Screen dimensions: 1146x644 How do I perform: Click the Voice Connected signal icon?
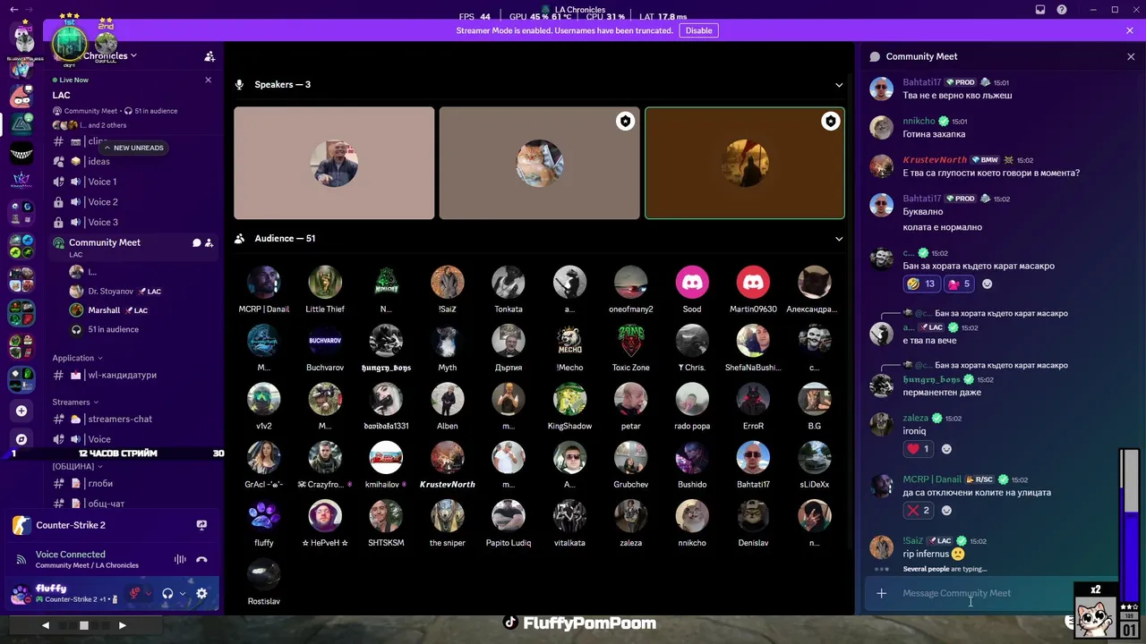point(21,560)
